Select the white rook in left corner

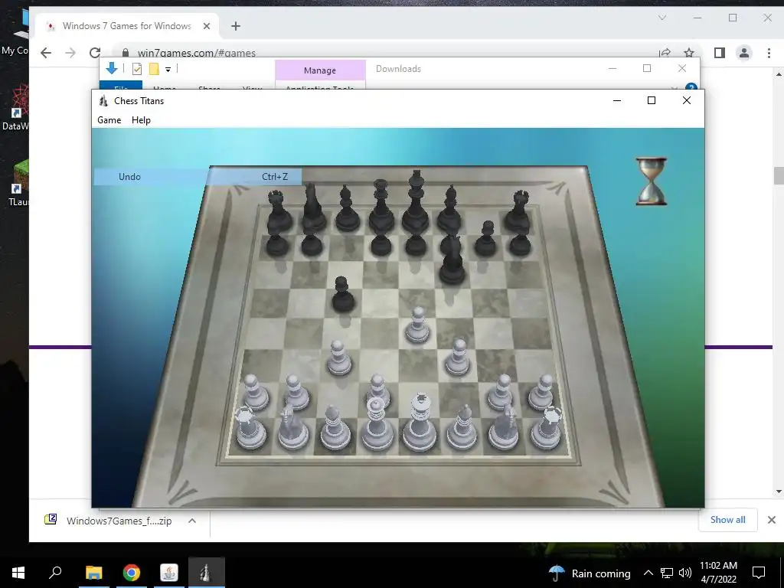click(x=250, y=427)
